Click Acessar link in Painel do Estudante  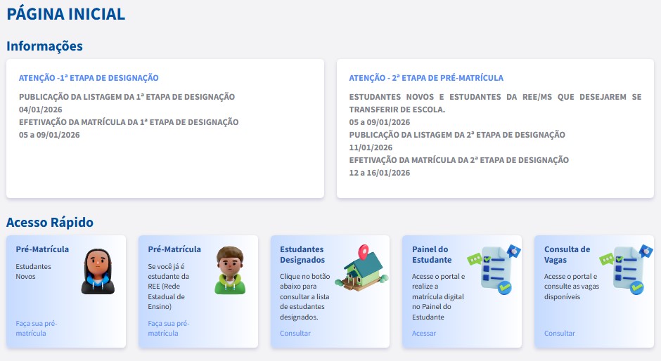(424, 333)
